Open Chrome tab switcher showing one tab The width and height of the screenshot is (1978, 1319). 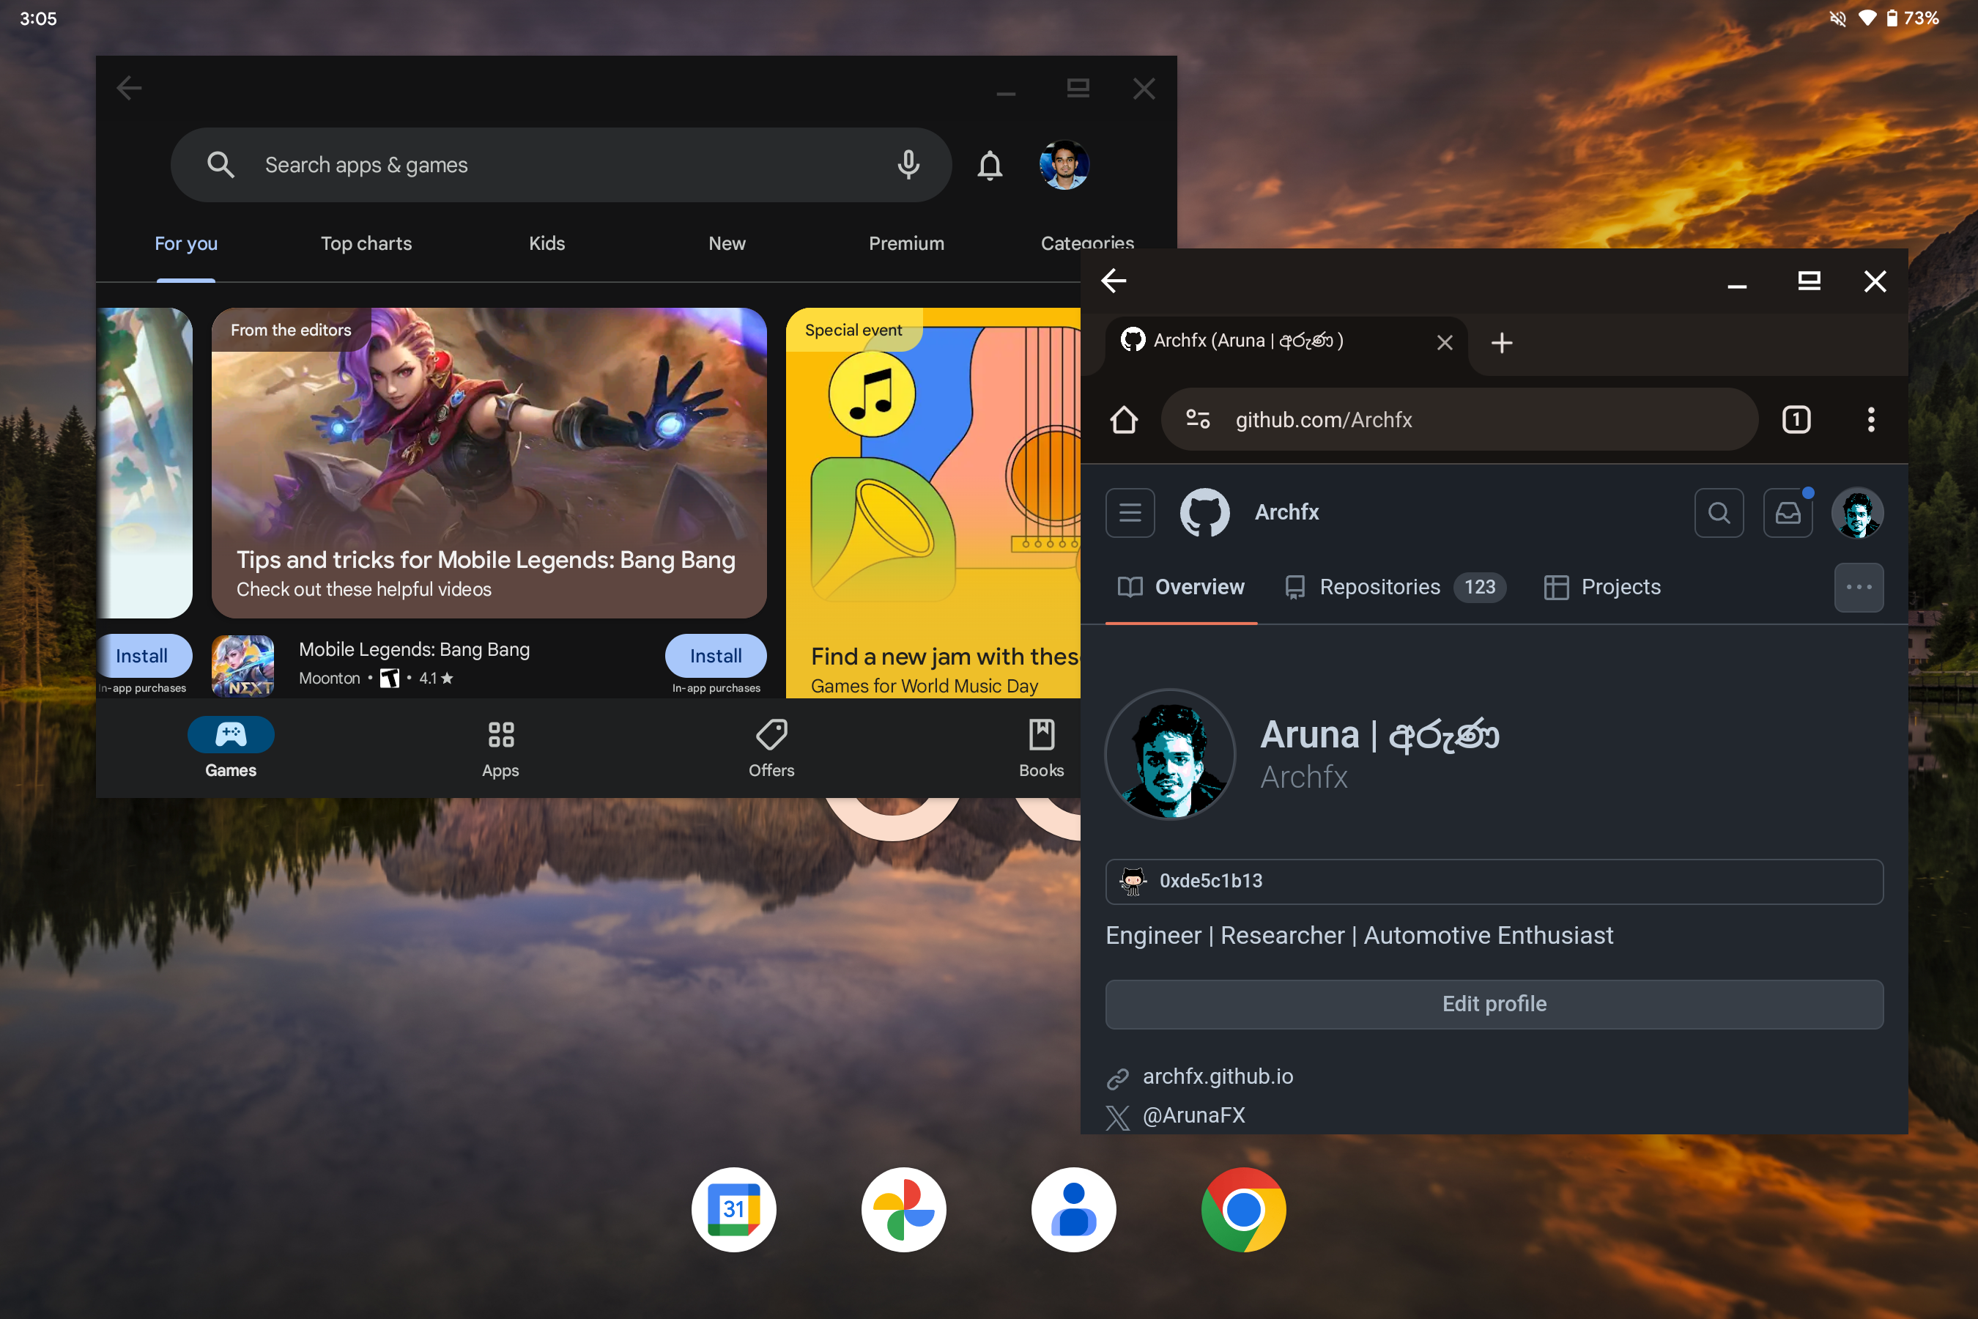tap(1796, 419)
